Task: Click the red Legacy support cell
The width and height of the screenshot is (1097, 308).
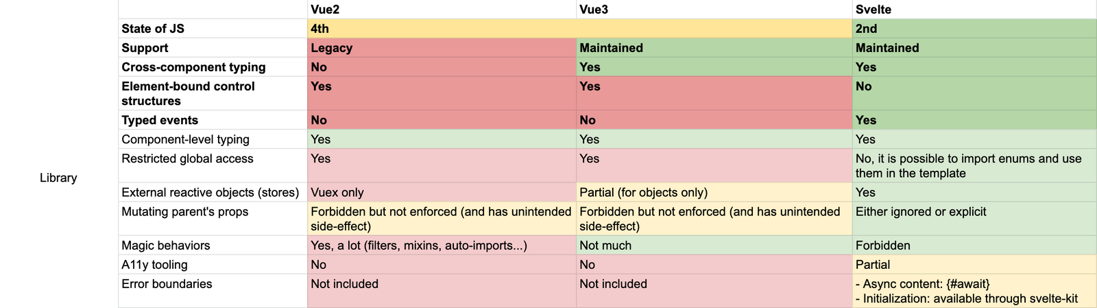Action: 442,48
